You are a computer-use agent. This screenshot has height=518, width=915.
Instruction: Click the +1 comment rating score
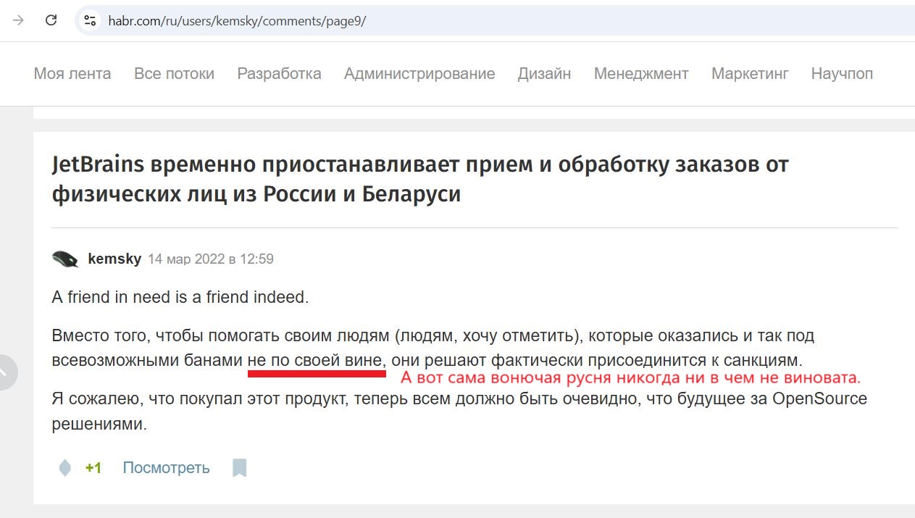point(93,468)
